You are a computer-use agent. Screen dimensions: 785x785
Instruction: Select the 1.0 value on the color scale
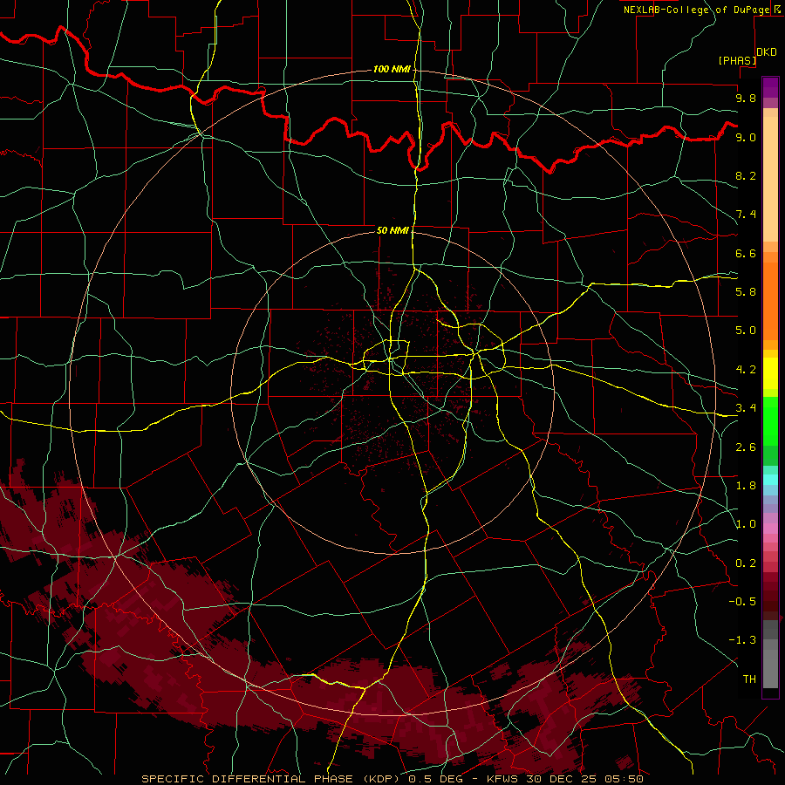746,524
